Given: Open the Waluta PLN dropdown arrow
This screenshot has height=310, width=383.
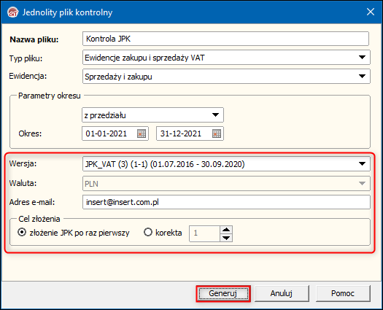Looking at the screenshot, I should coord(362,183).
